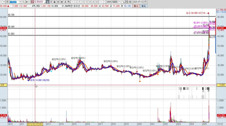226x126 pixels.
Task: Open the stock code history dropdown
Action: pos(20,2)
